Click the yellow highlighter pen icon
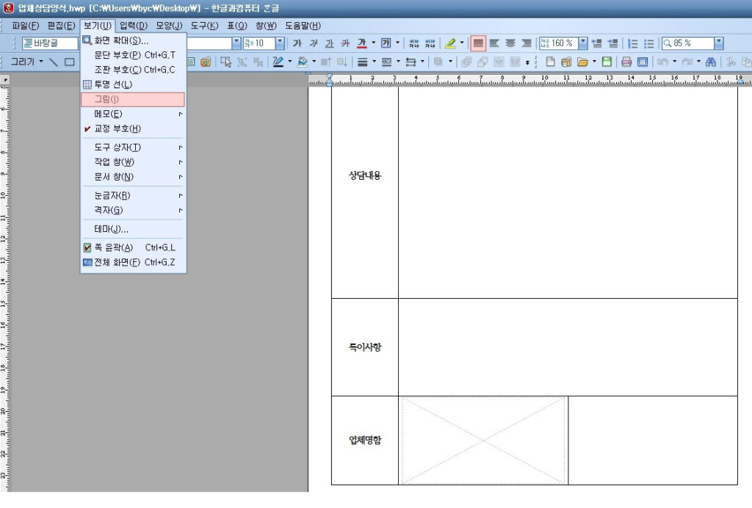The height and width of the screenshot is (508, 752). (x=450, y=43)
